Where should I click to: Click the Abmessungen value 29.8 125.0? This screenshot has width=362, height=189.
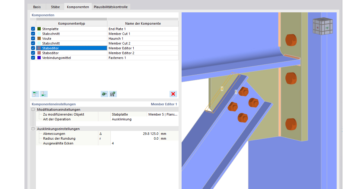click(135, 134)
